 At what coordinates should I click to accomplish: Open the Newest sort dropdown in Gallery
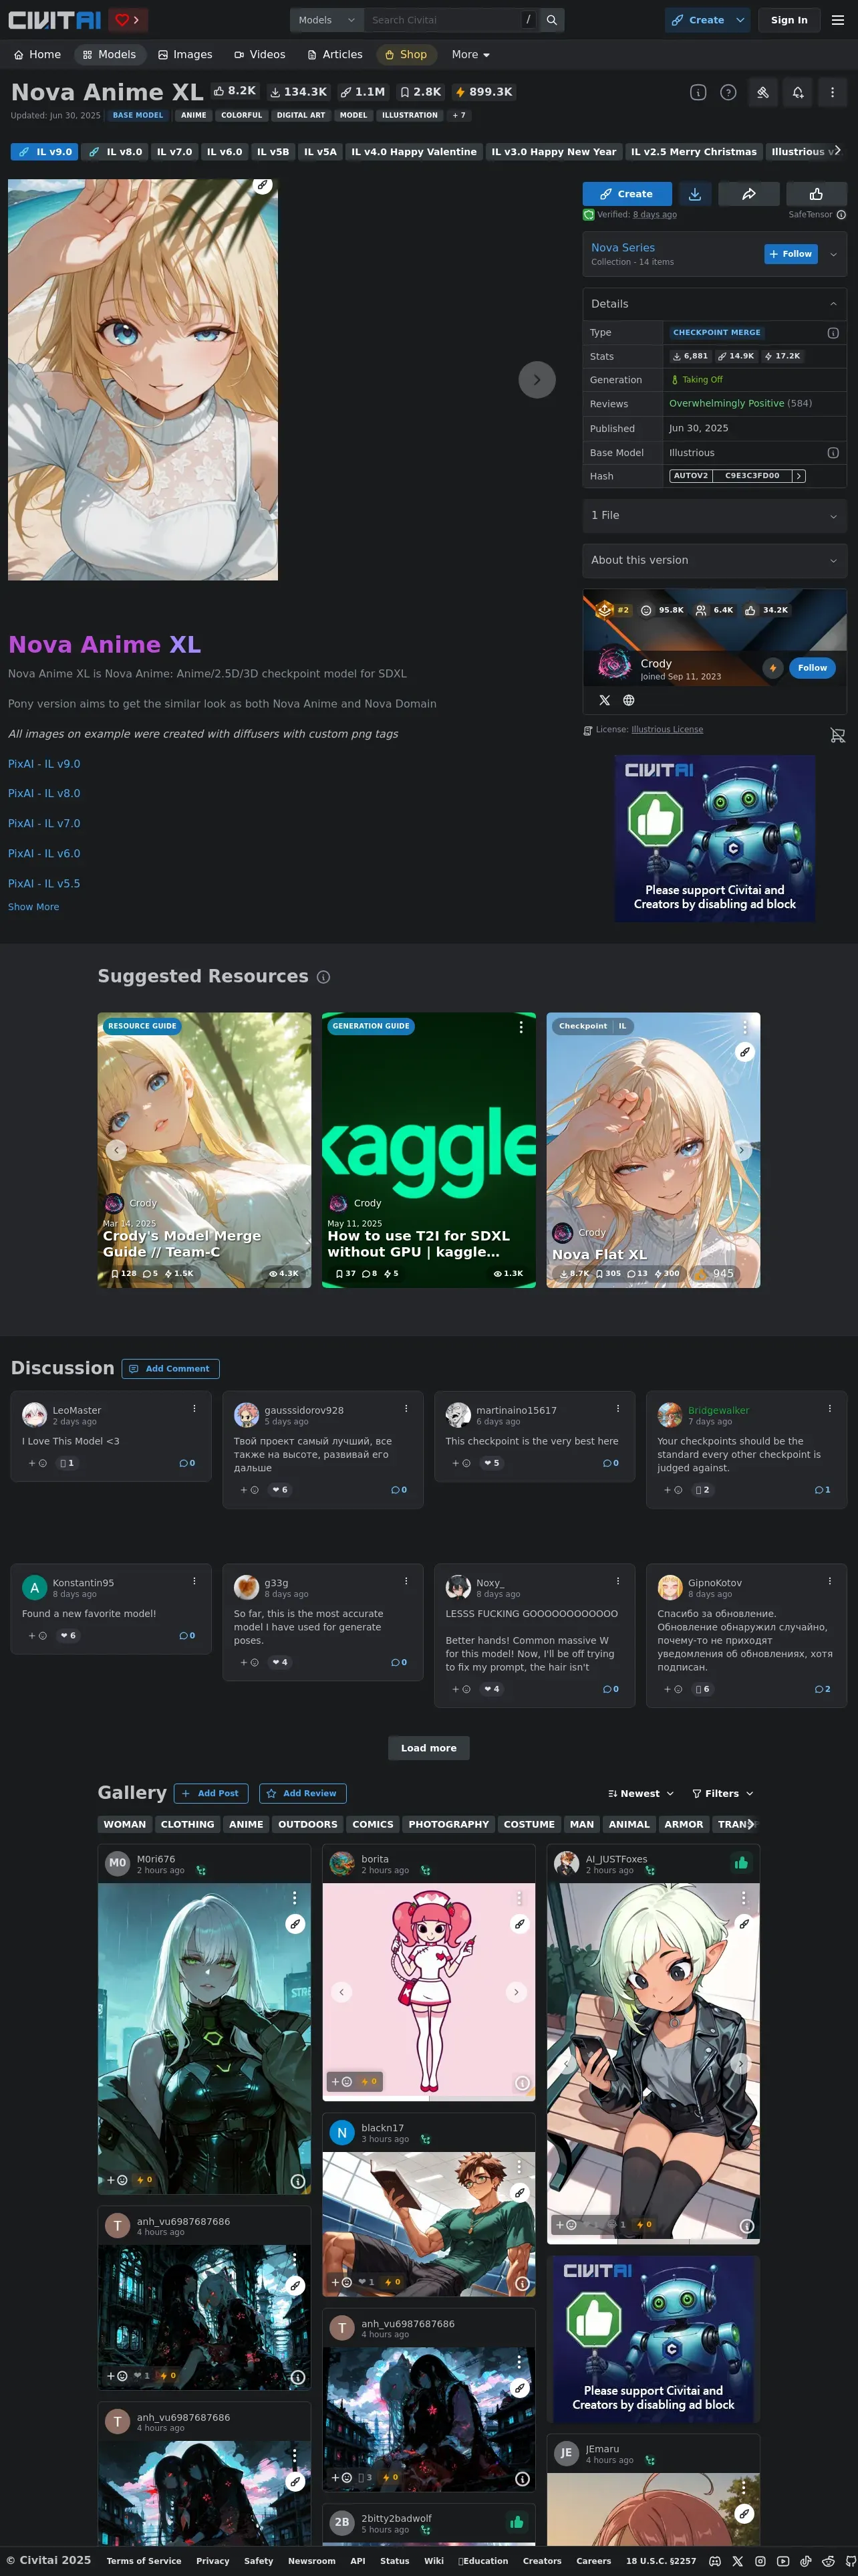[640, 1794]
